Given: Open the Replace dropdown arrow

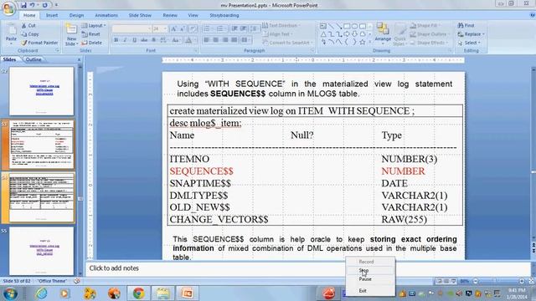Looking at the screenshot, I should pyautogui.click(x=483, y=34).
